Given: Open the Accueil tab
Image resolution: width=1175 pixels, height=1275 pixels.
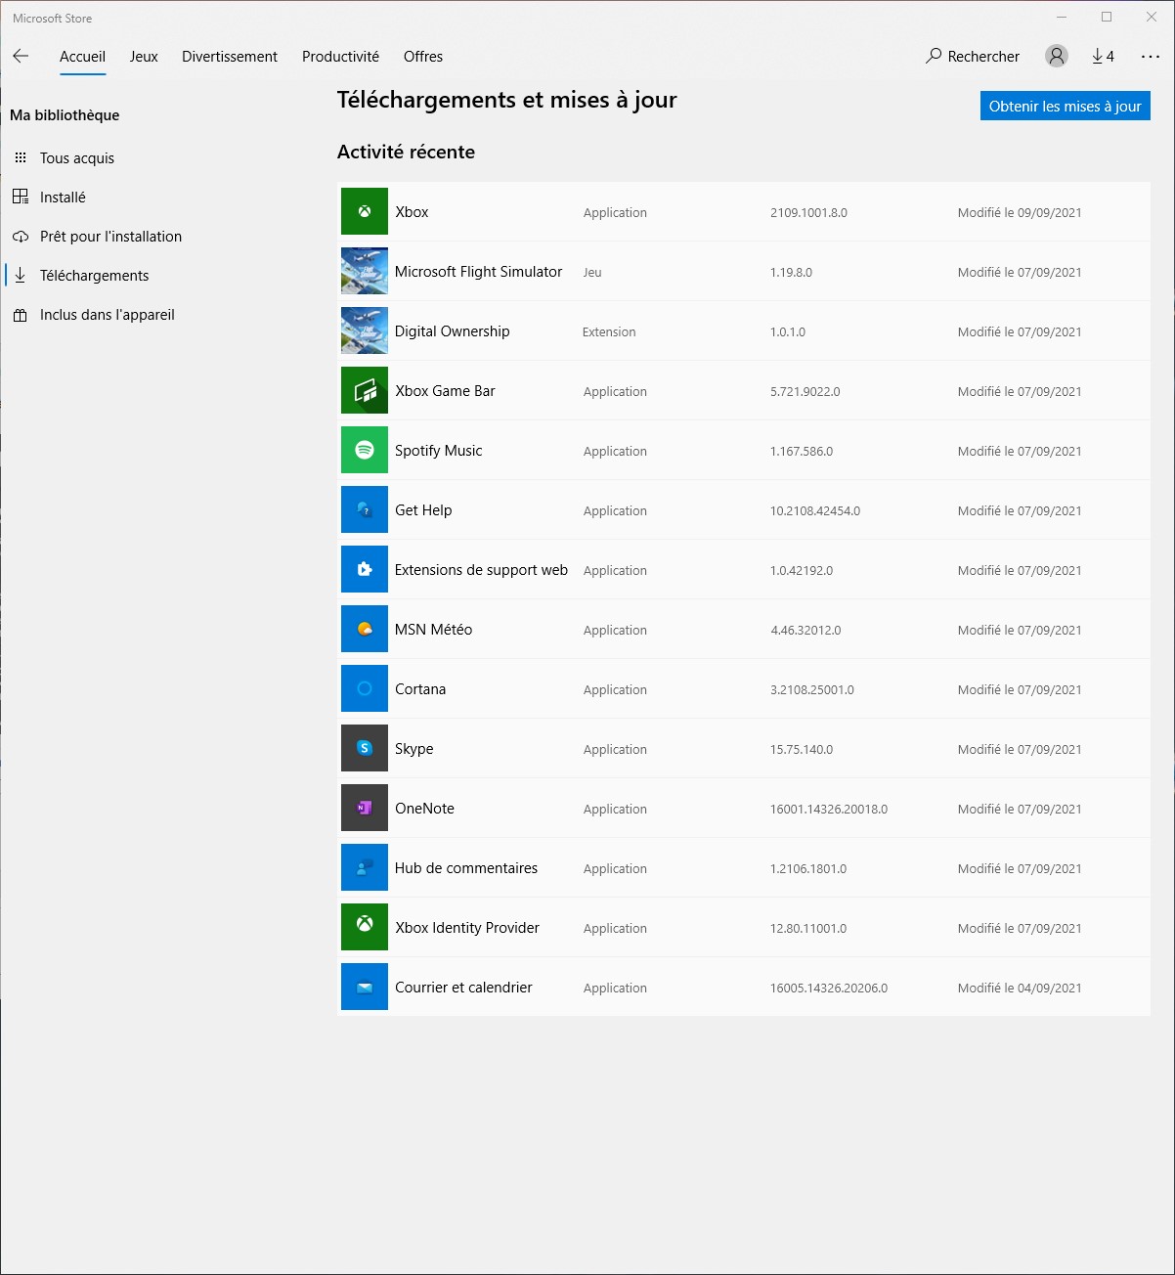Looking at the screenshot, I should pyautogui.click(x=82, y=57).
